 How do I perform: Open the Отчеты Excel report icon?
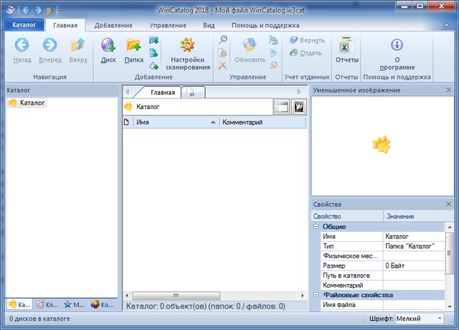(x=346, y=46)
